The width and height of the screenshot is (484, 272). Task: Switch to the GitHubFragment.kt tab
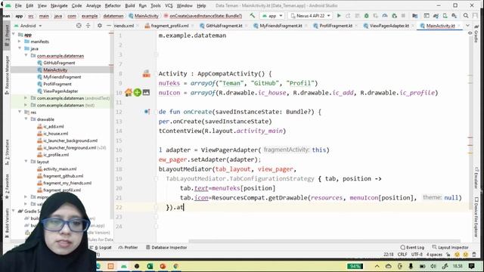[224, 26]
